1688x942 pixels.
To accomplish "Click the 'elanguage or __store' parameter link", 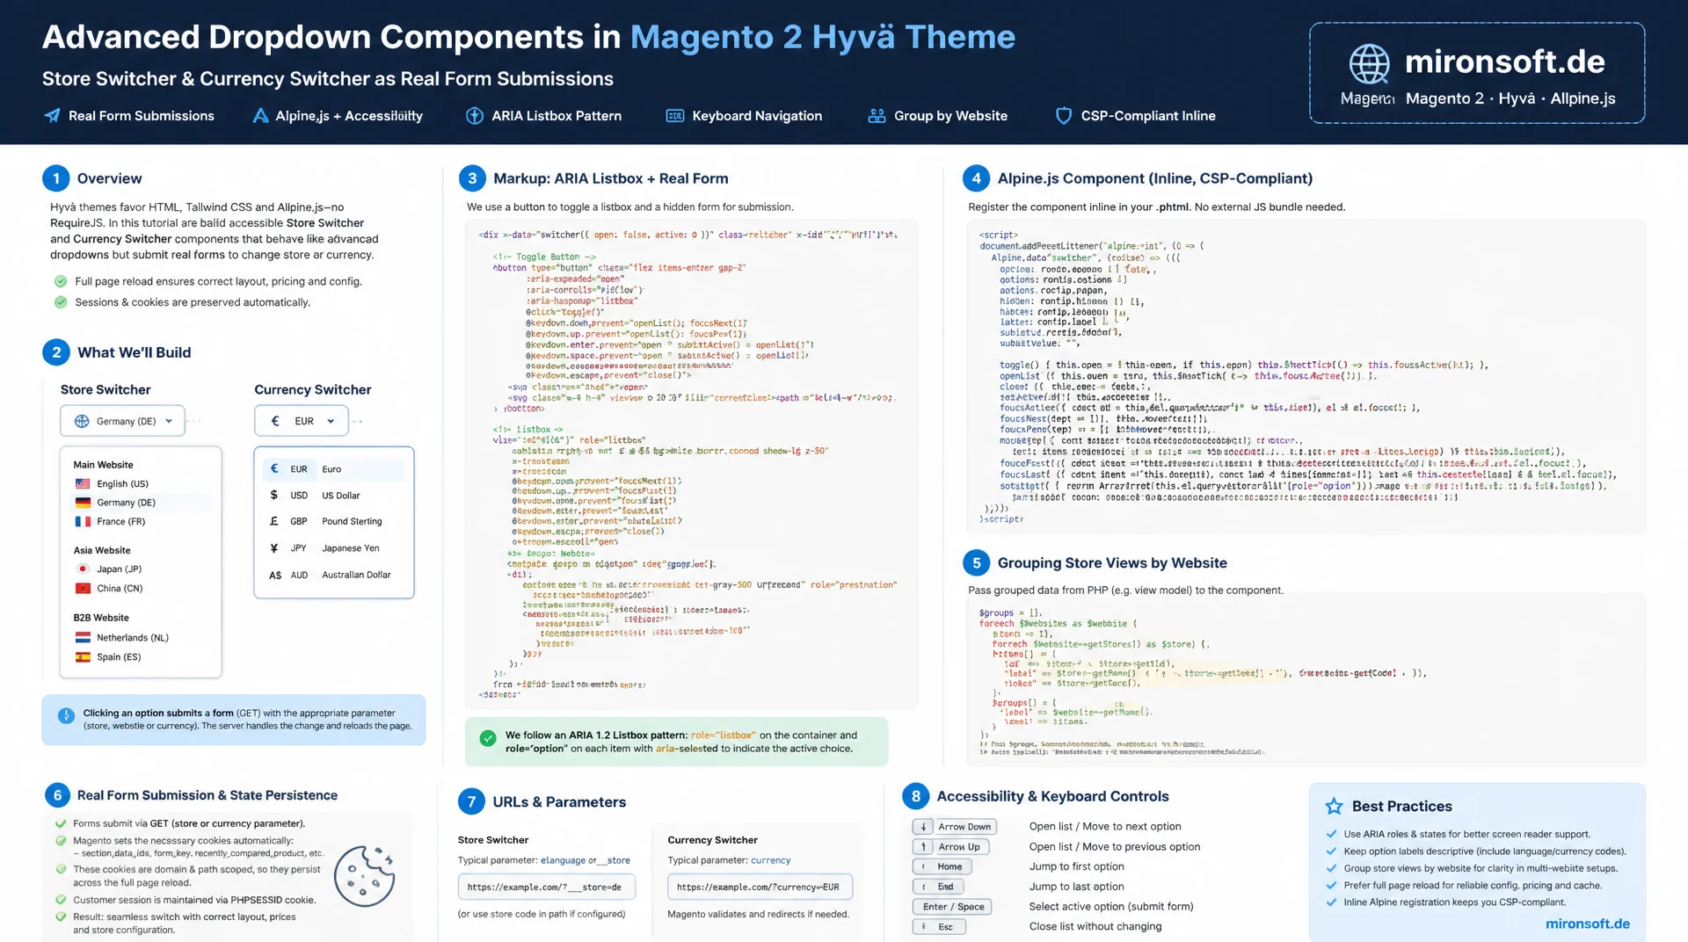I will [586, 861].
